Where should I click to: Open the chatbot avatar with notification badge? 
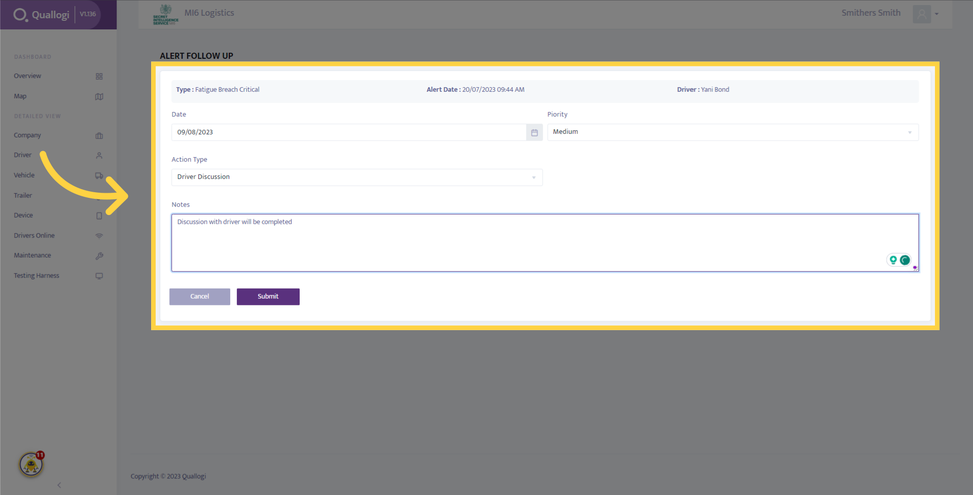point(31,464)
